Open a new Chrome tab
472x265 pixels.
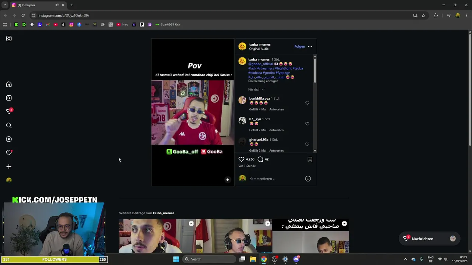[72, 5]
